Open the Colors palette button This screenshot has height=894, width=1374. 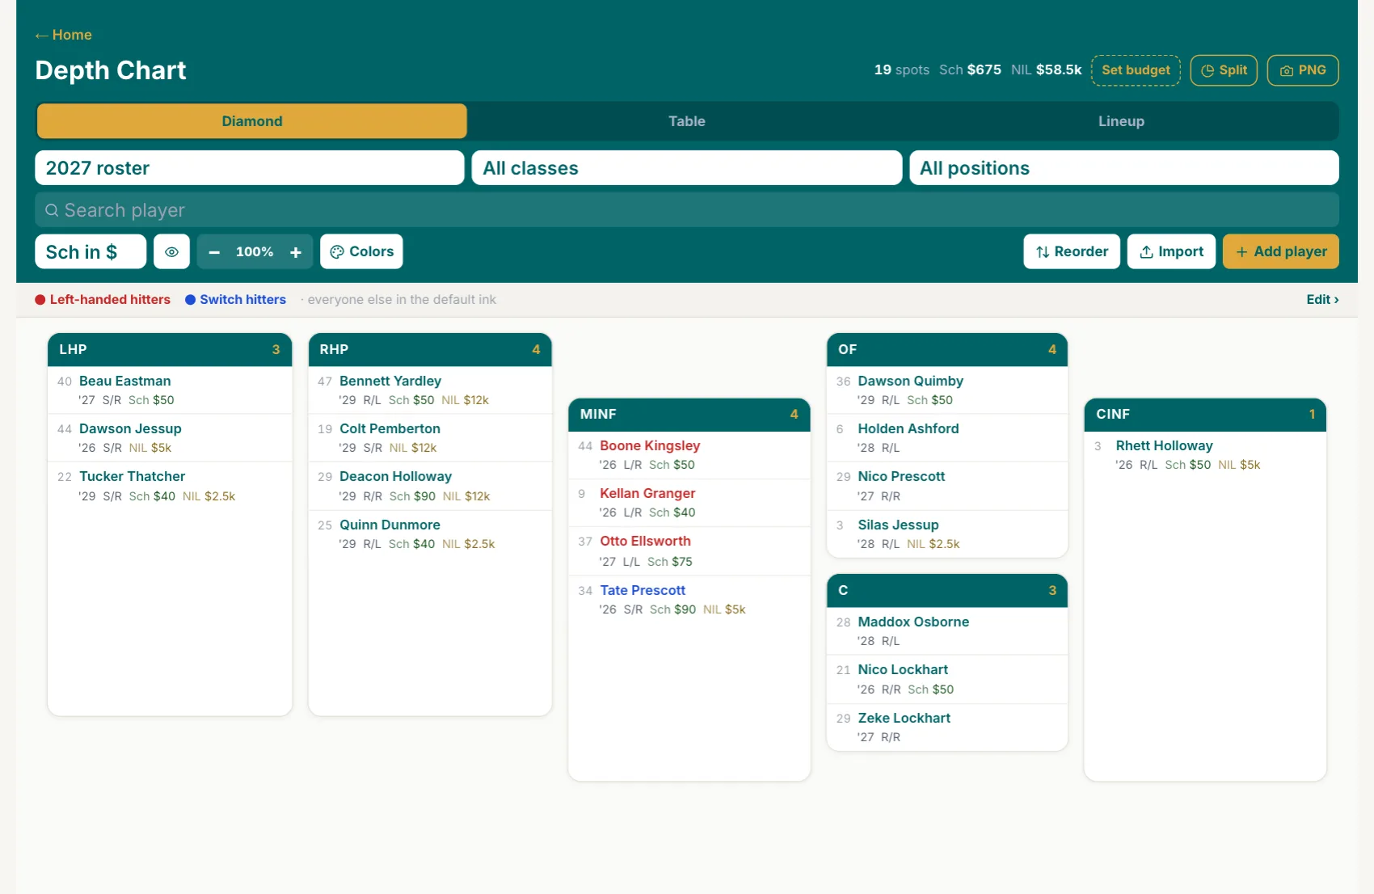pos(361,251)
